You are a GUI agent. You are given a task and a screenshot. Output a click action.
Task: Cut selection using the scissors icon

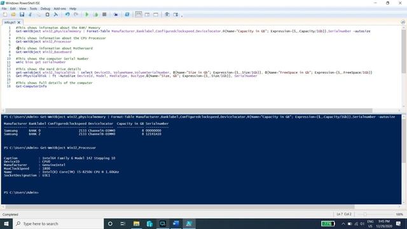click(31, 15)
